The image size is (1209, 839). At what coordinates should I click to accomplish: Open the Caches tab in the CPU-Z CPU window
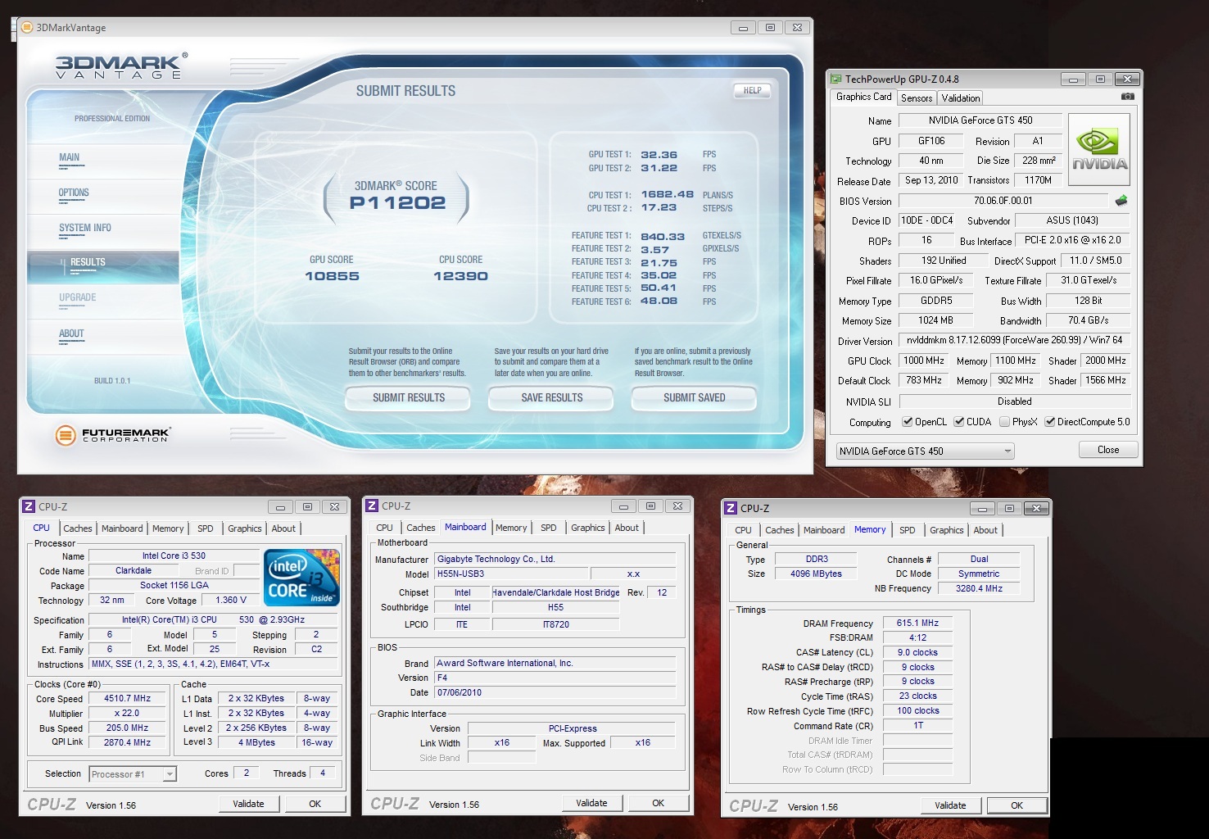(78, 528)
